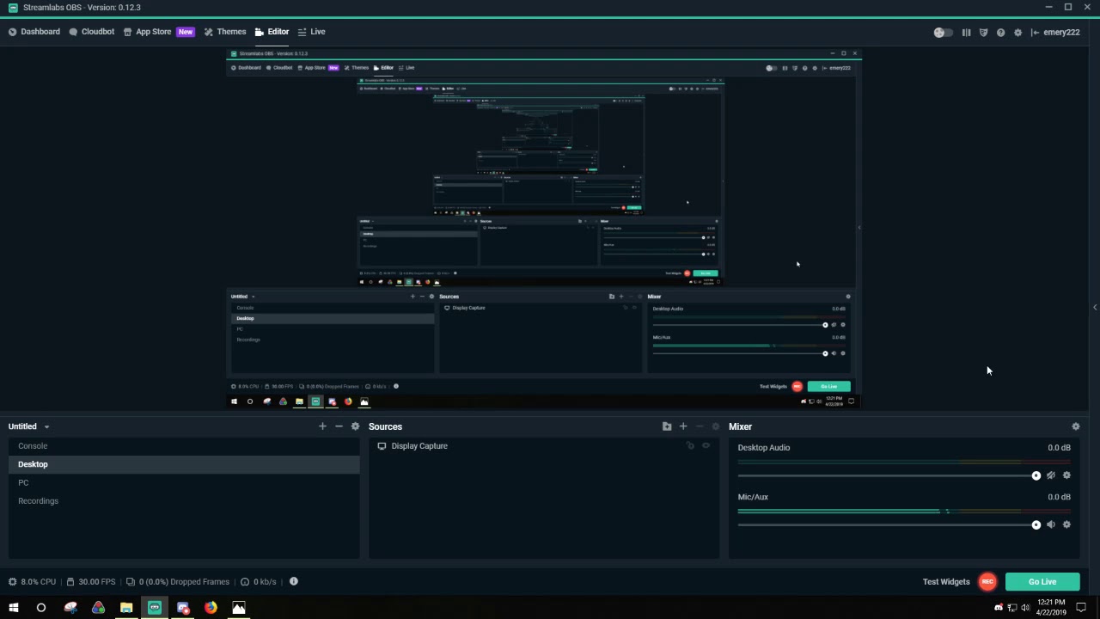Open the help question mark icon

click(x=1000, y=33)
